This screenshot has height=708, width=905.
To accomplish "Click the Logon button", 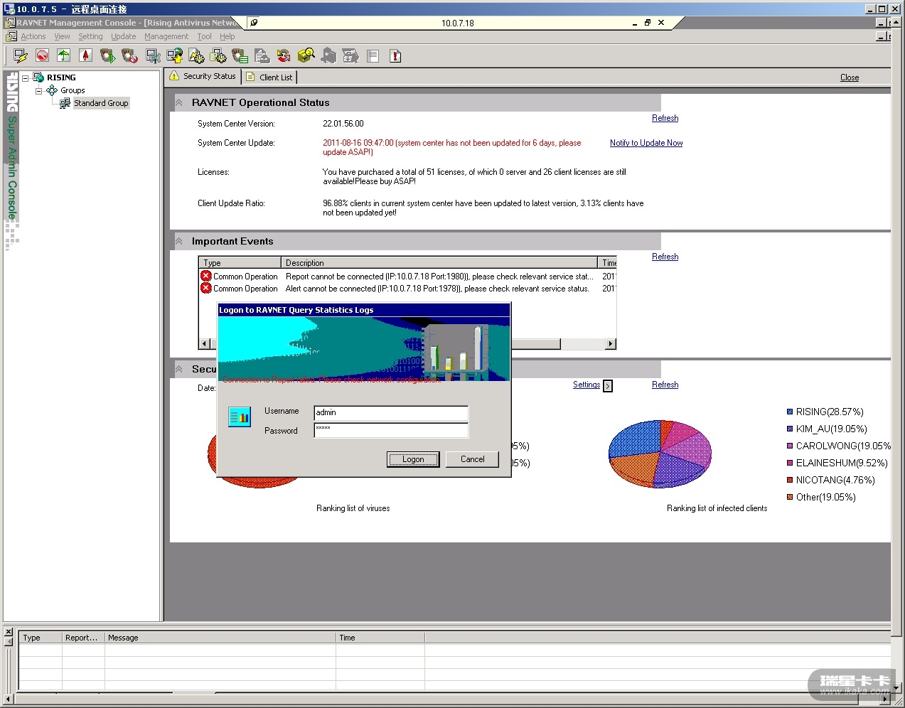I will pos(413,459).
